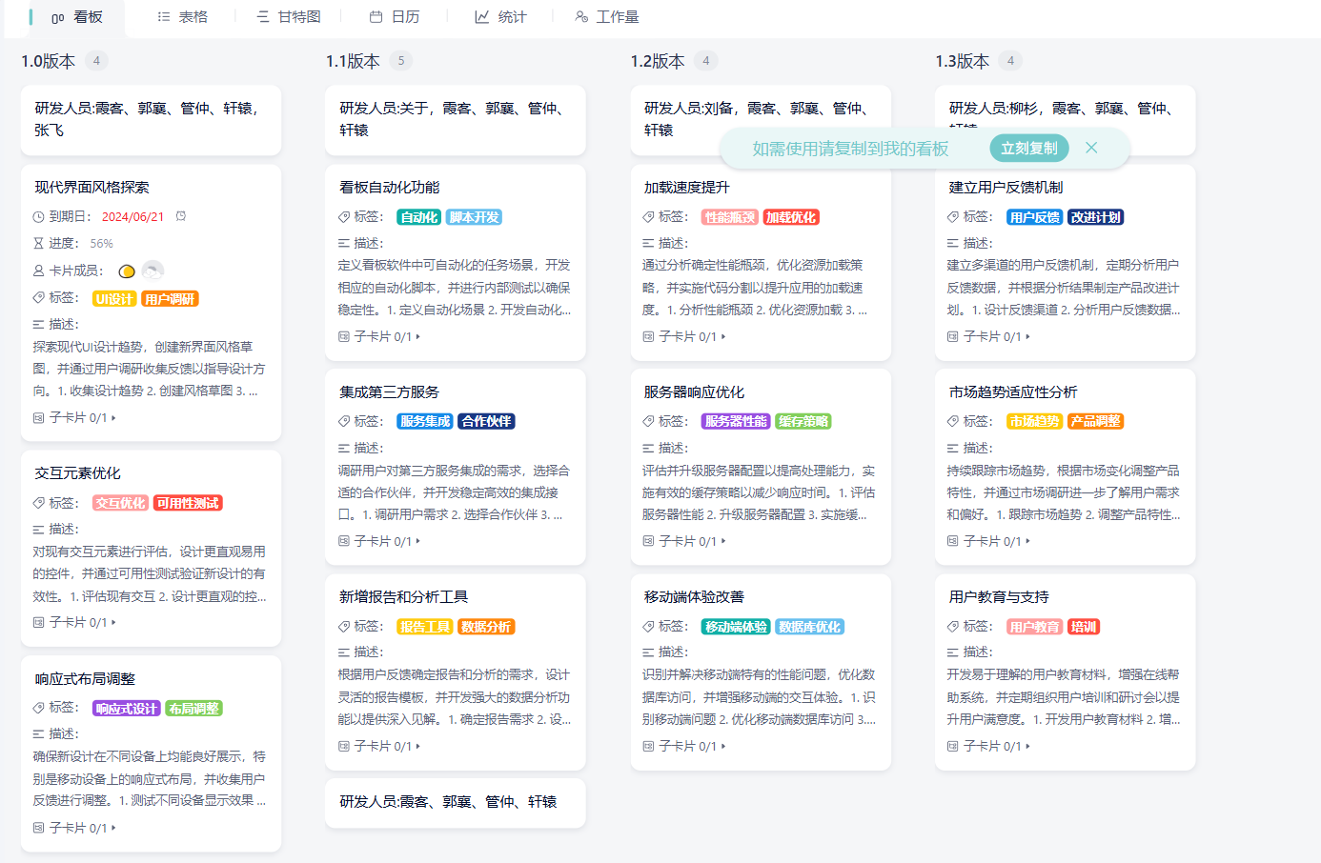Click the 用户反馈 tag

click(1035, 217)
